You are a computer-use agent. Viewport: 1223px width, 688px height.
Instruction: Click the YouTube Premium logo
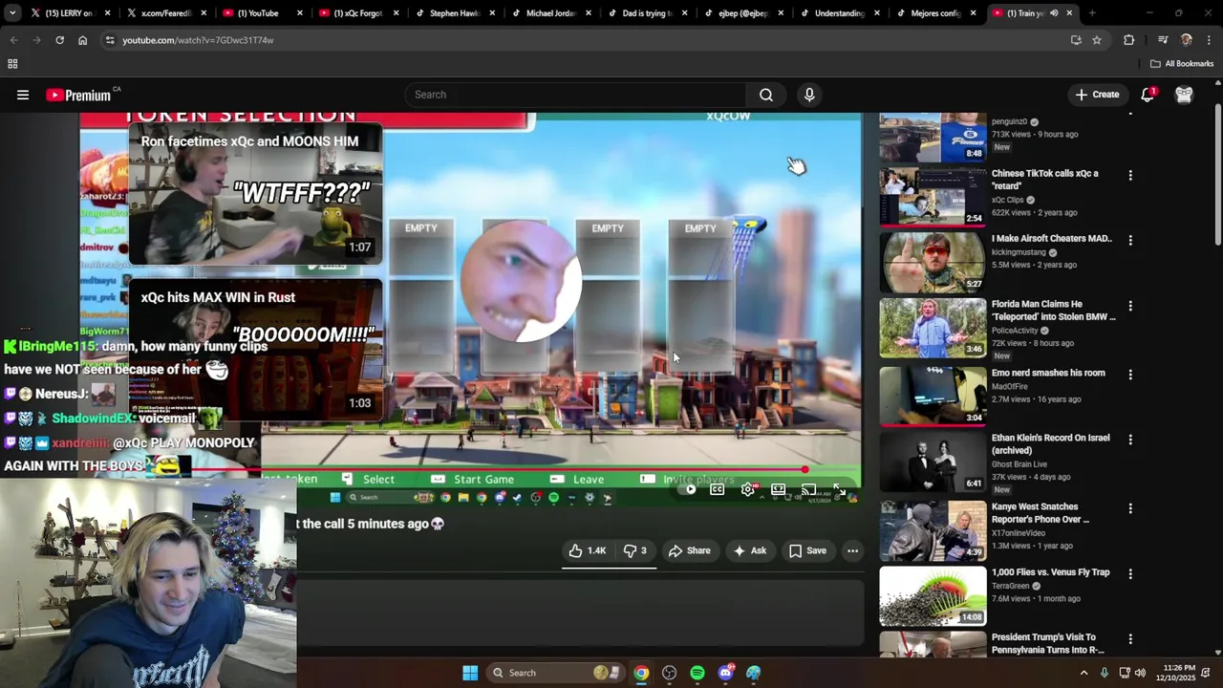click(78, 95)
